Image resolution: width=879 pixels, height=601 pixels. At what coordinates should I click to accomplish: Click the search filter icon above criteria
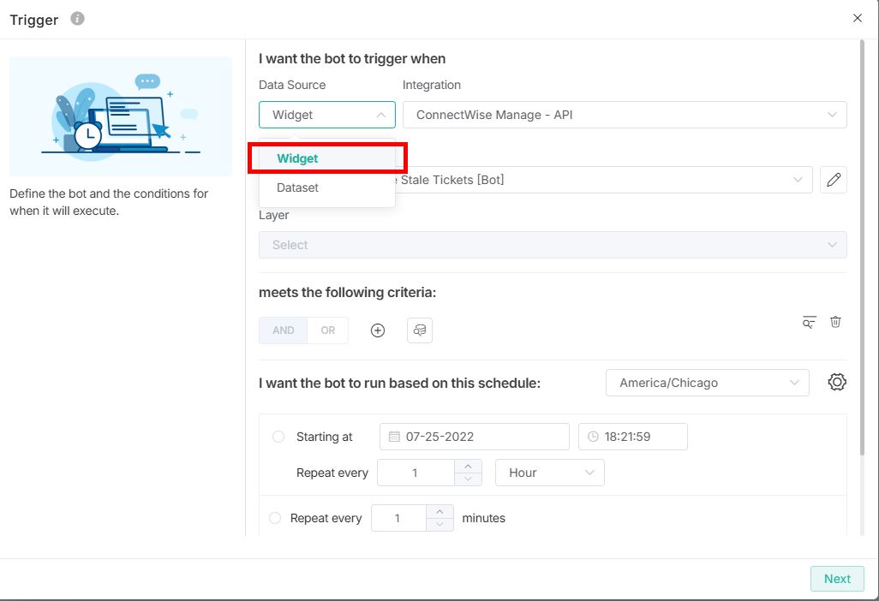tap(809, 322)
